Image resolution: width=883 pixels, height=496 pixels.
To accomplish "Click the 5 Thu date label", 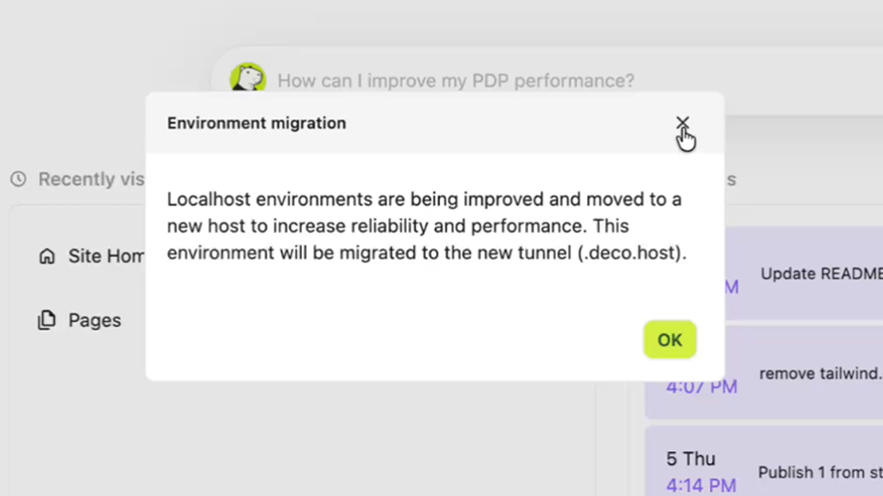I will 690,458.
